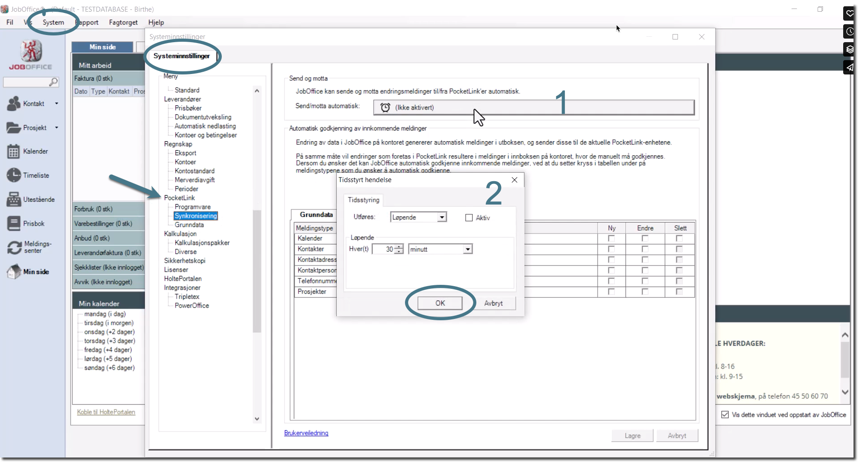
Task: Check Endre for the Kontaktadresser row
Action: [645, 260]
